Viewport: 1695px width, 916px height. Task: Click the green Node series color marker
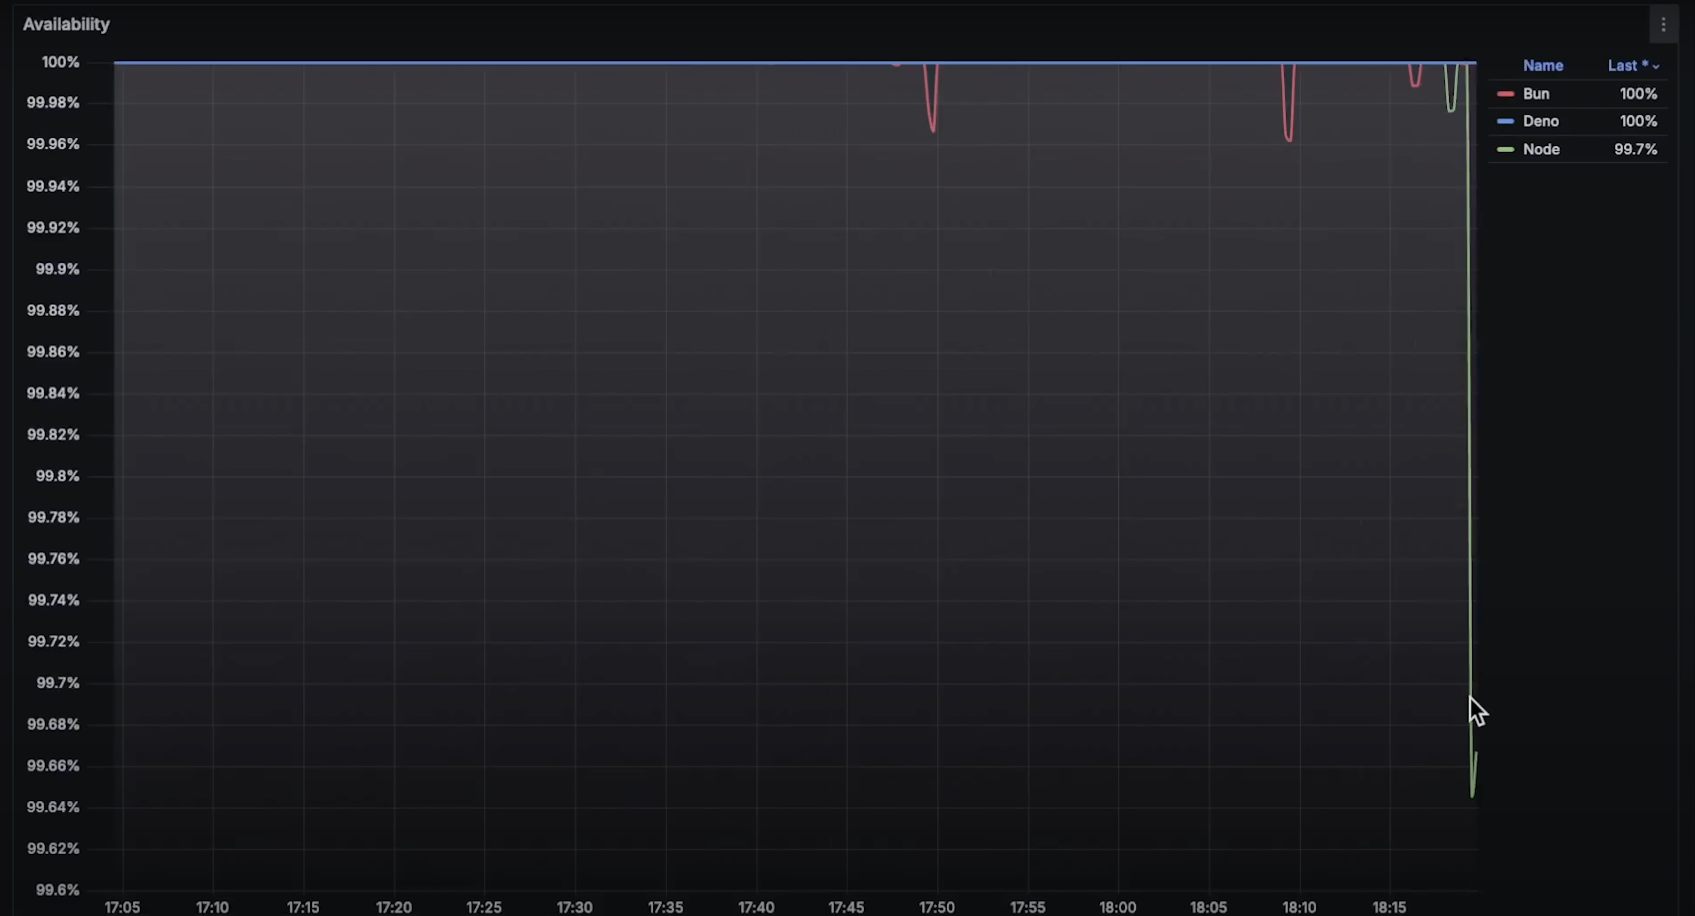click(x=1505, y=150)
